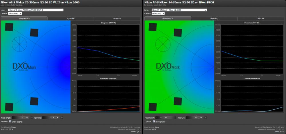
Task: Set aperture slider to 2.8 in the 70-200mm panel
Action: pos(53,118)
